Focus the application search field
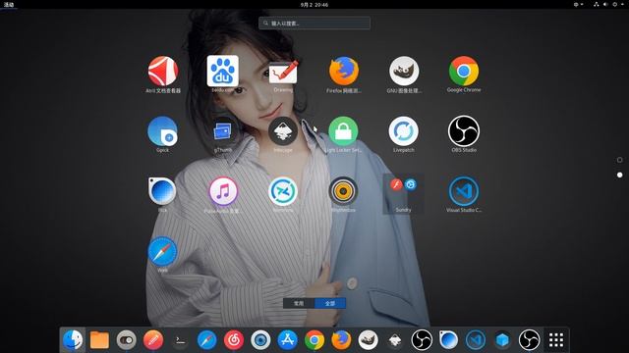Image resolution: width=629 pixels, height=353 pixels. (314, 24)
